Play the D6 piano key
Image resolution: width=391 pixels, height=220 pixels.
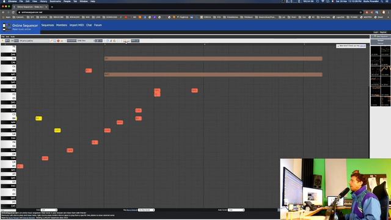pyautogui.click(x=8, y=59)
